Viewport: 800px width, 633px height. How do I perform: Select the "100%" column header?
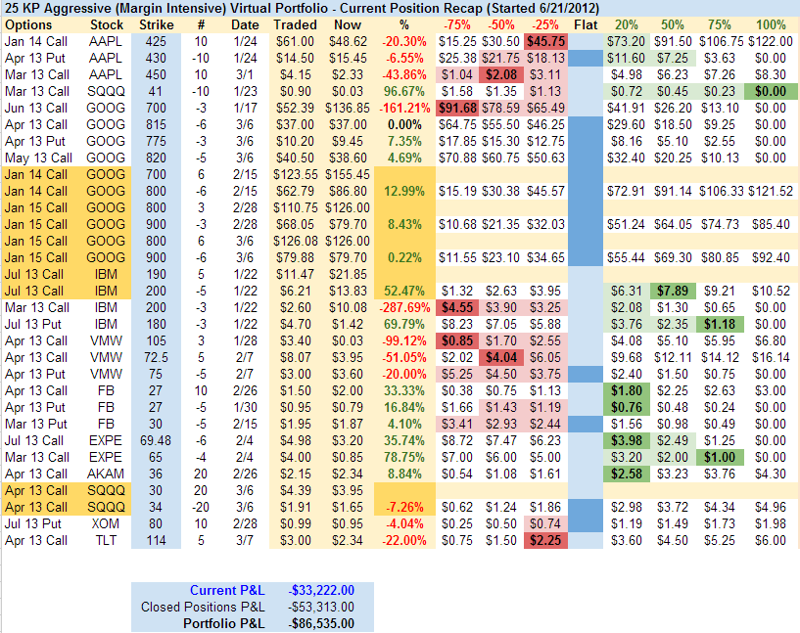tap(771, 23)
